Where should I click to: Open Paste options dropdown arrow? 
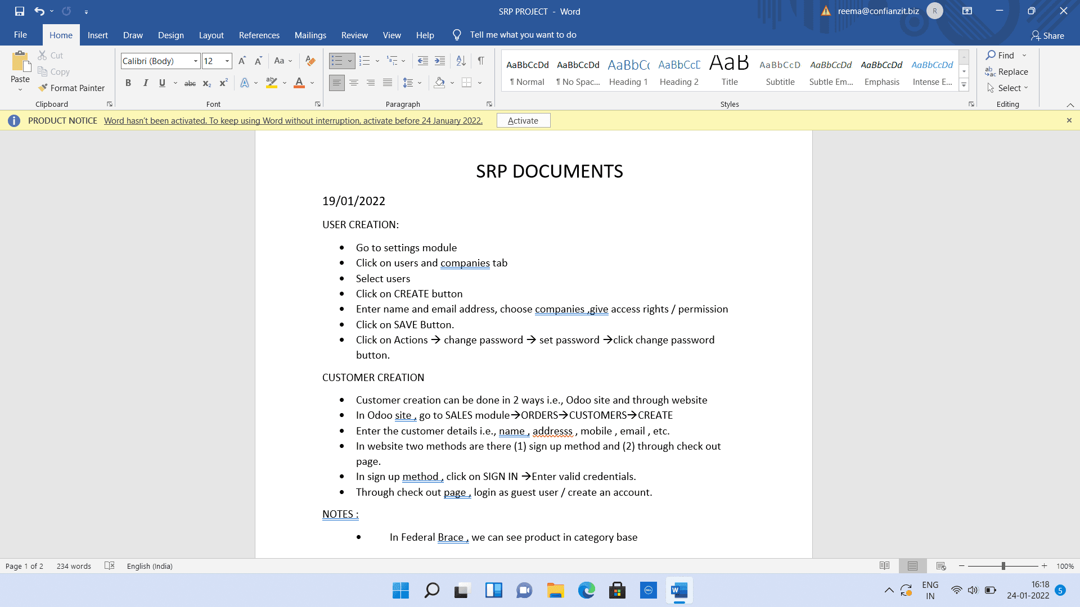pyautogui.click(x=20, y=89)
